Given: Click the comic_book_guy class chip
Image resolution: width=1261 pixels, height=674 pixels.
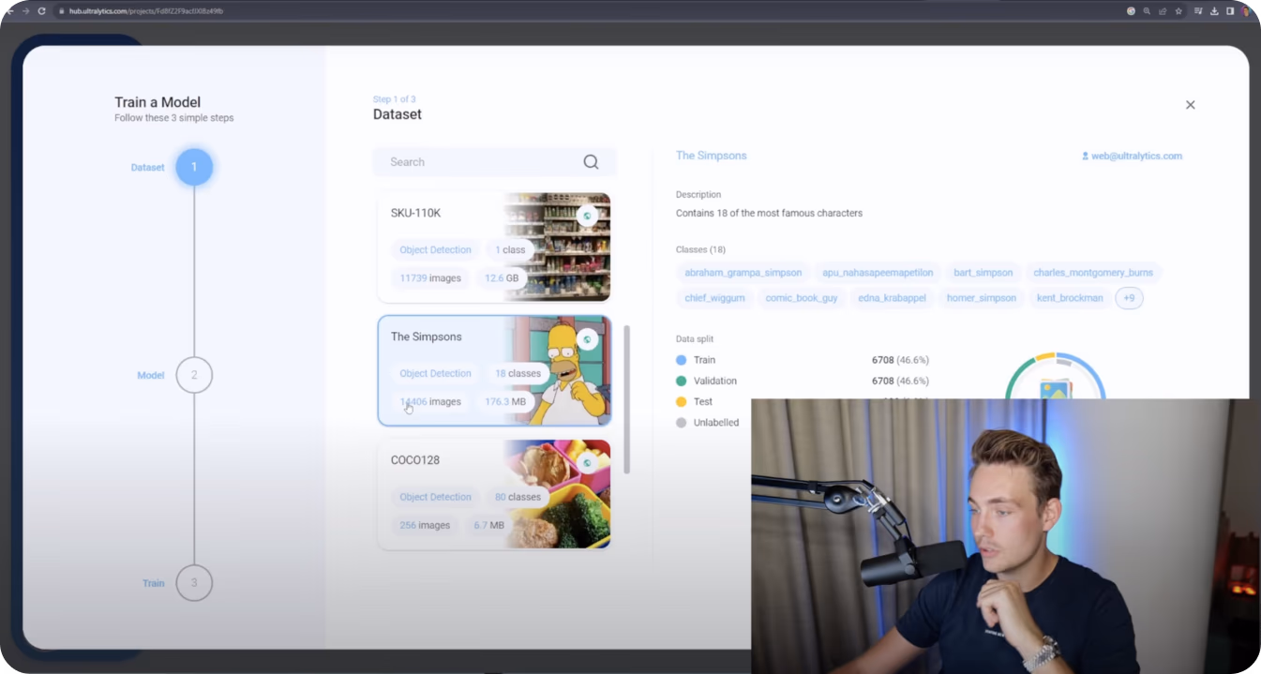Looking at the screenshot, I should tap(802, 298).
